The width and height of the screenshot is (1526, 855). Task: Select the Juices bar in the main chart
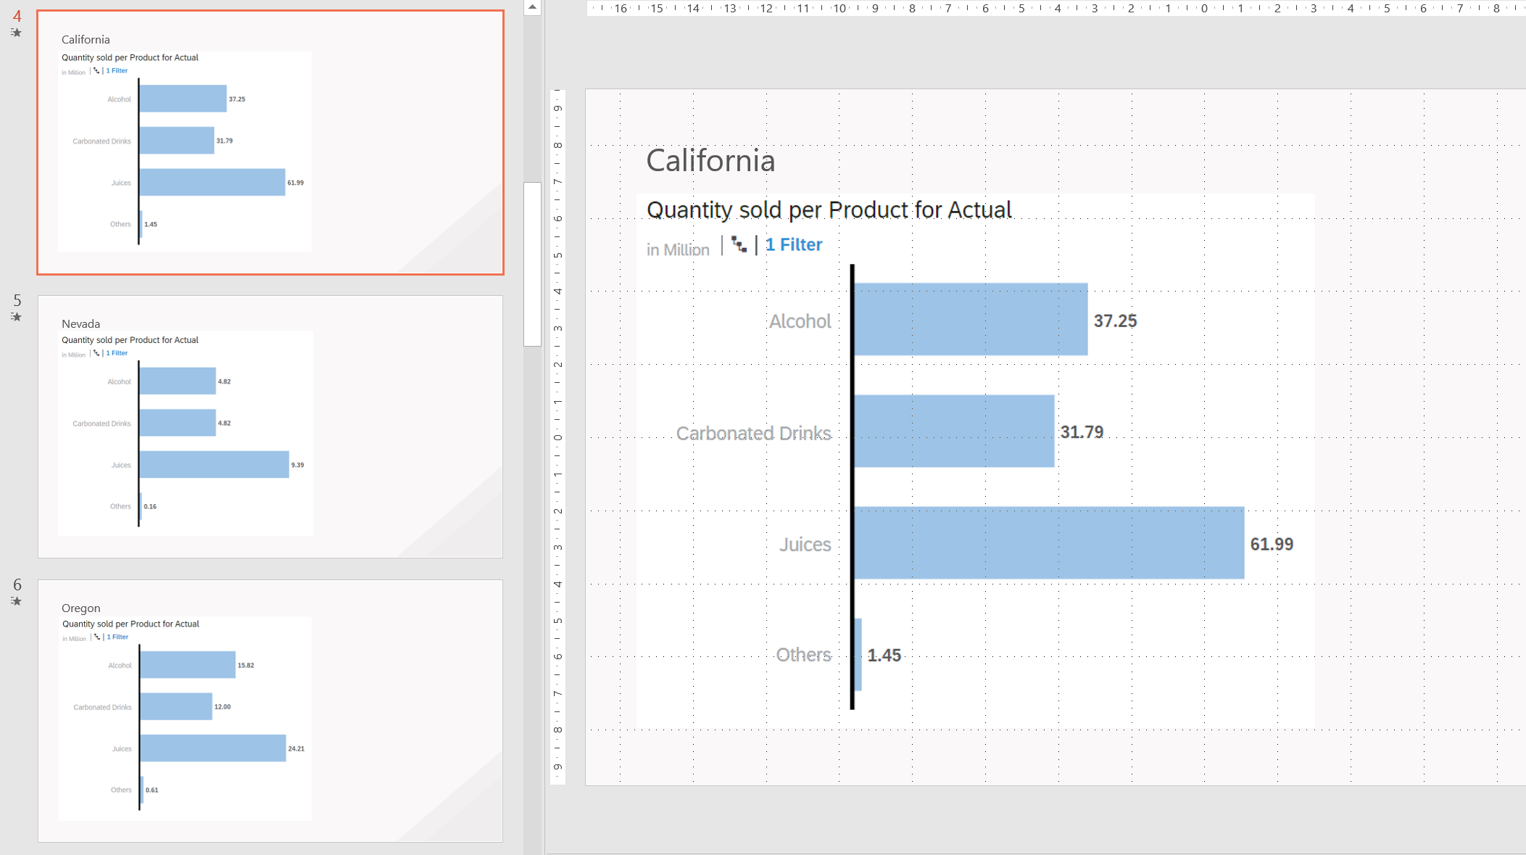pos(1049,542)
